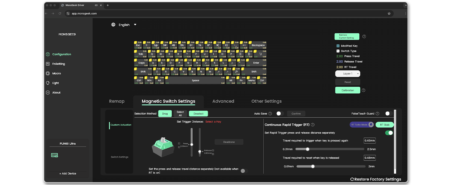The width and height of the screenshot is (452, 185).
Task: Click the globe language icon
Action: pyautogui.click(x=113, y=25)
